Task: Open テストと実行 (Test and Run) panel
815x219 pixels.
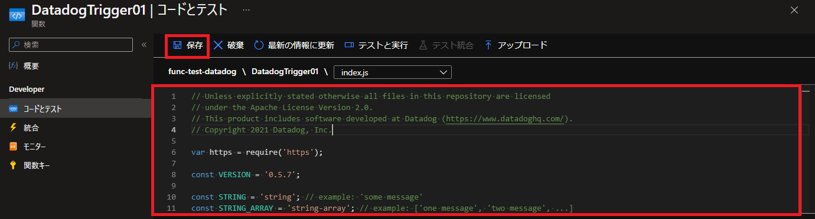Action: pos(376,45)
